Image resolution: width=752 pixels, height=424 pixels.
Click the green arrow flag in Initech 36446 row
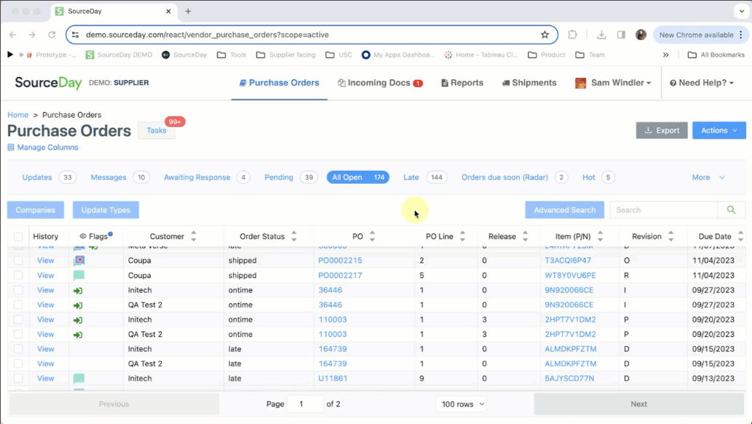click(x=78, y=290)
